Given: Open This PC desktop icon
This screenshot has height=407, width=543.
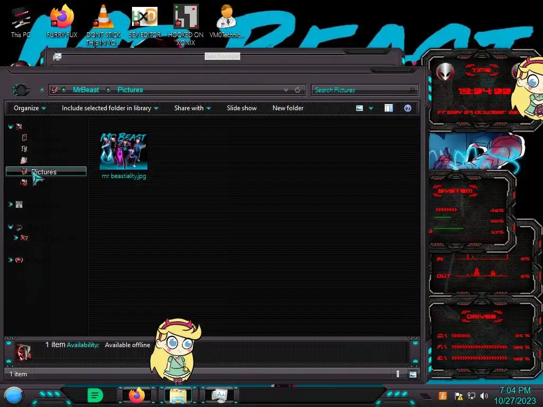Looking at the screenshot, I should (21, 22).
